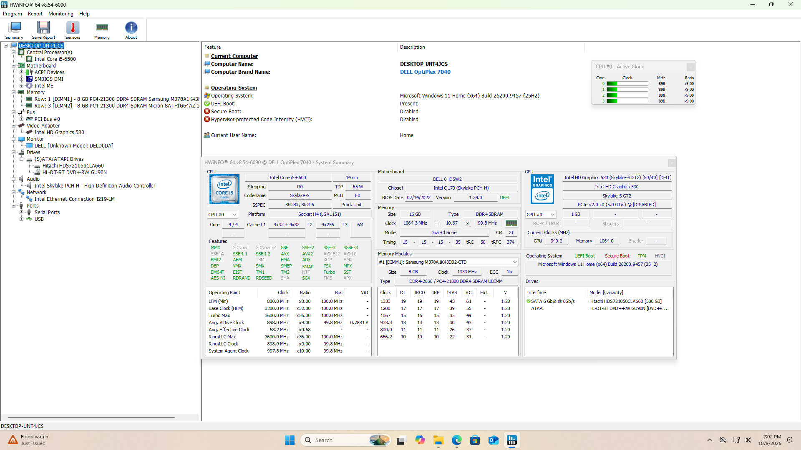Open the Memory toolbar icon
The width and height of the screenshot is (801, 450).
pos(102,30)
